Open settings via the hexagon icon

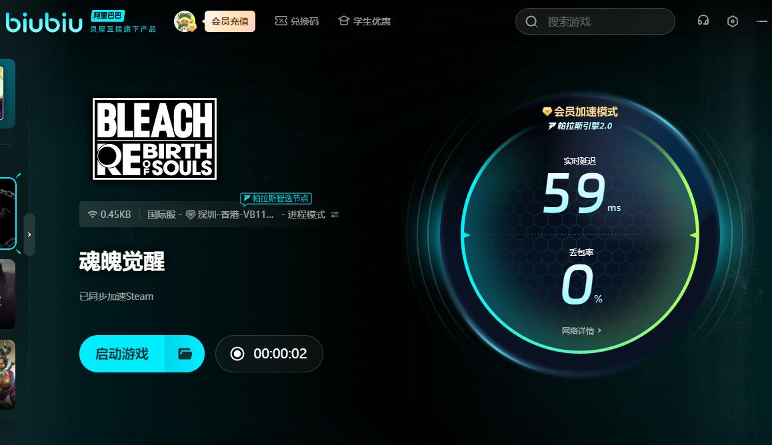coord(733,21)
